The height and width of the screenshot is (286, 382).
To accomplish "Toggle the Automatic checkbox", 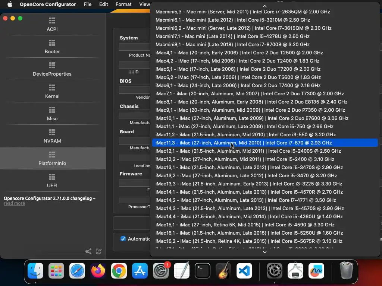I will click(123, 239).
